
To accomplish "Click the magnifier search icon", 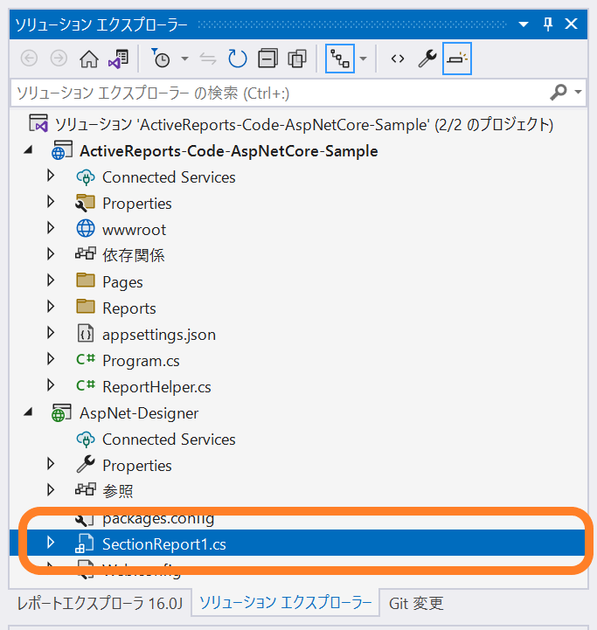I will [x=559, y=93].
